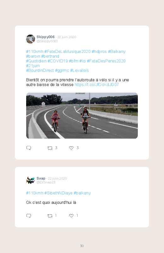Click the #Quotidien hashtag
The width and height of the screenshot is (164, 253).
(x=36, y=61)
